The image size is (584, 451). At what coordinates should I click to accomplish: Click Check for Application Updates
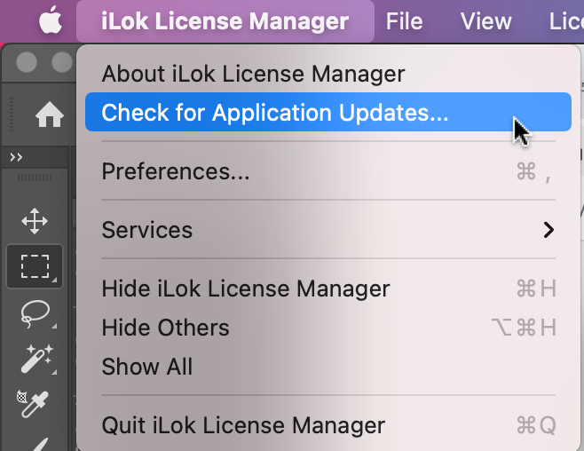click(275, 113)
